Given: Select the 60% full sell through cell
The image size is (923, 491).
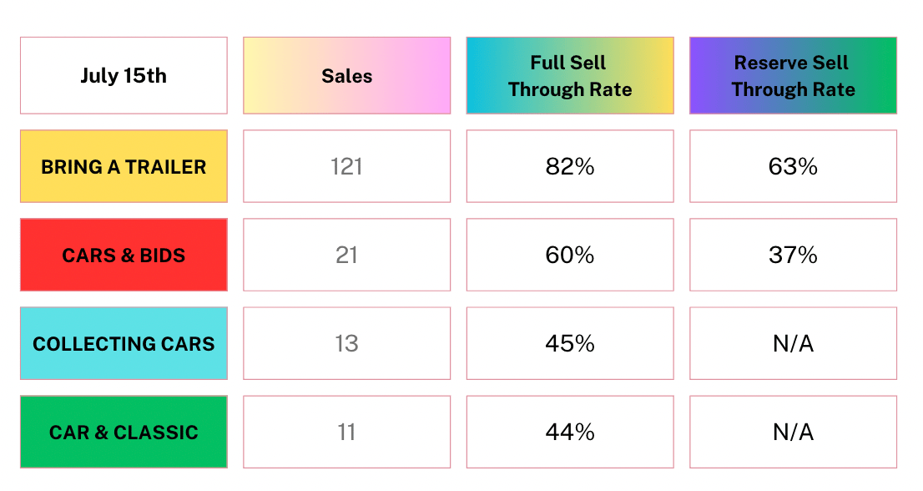Looking at the screenshot, I should click(x=570, y=255).
